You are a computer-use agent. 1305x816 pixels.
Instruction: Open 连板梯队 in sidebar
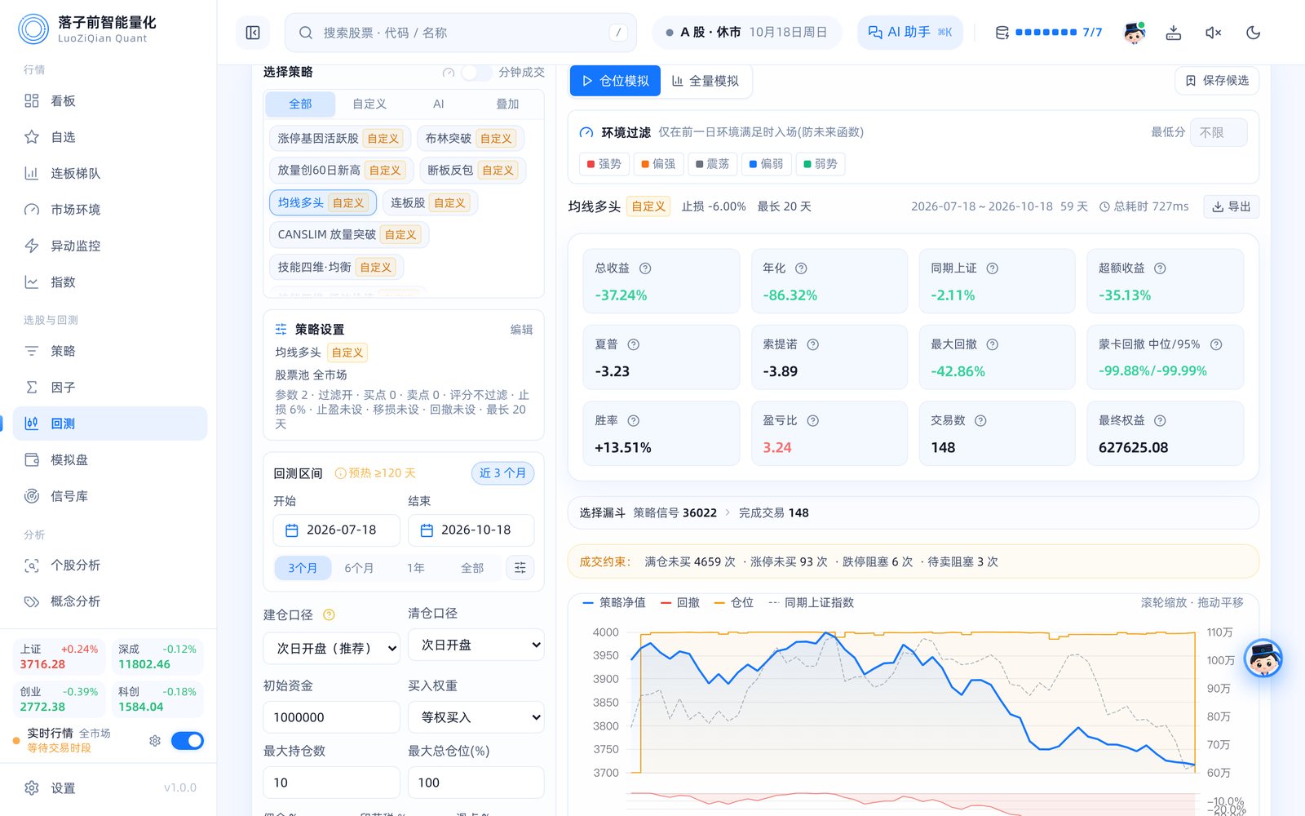pos(110,173)
